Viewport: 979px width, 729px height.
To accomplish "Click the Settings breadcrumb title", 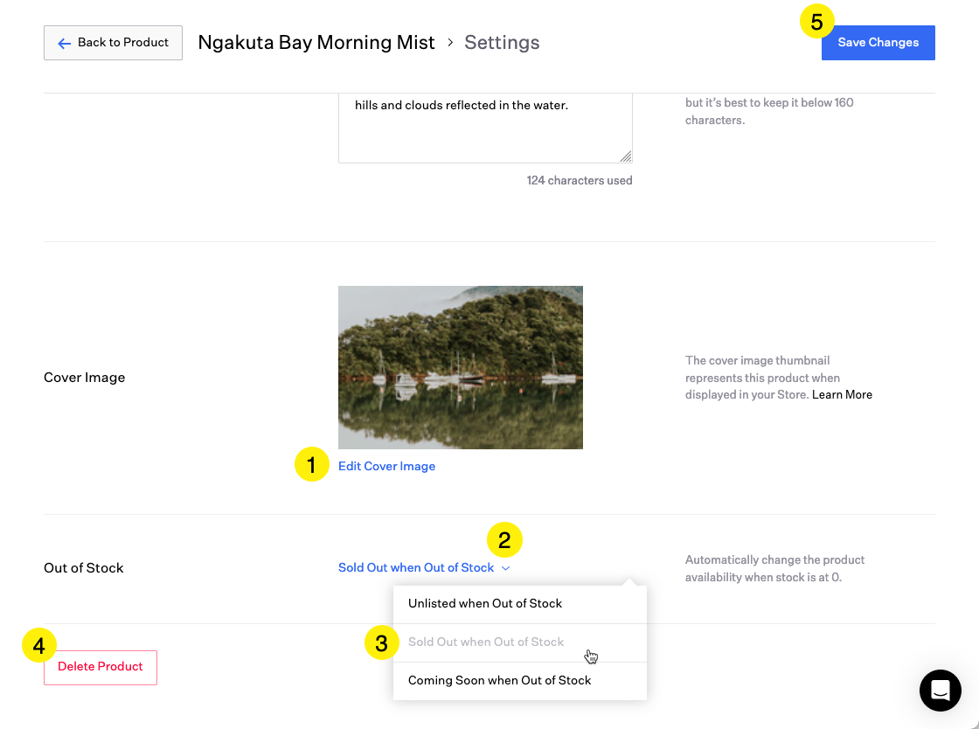I will [502, 43].
